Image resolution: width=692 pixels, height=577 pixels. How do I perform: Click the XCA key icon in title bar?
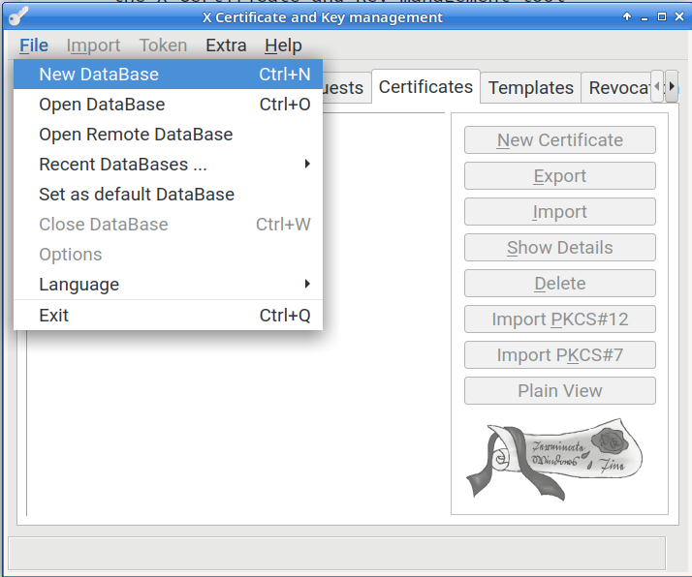16,16
